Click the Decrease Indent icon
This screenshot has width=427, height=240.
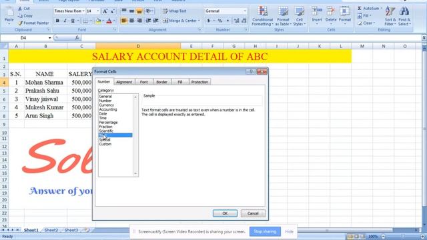[x=148, y=21]
